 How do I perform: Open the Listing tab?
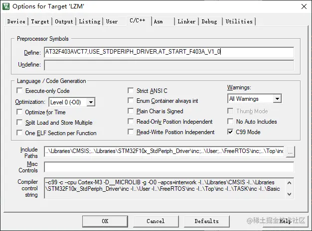[x=90, y=21]
